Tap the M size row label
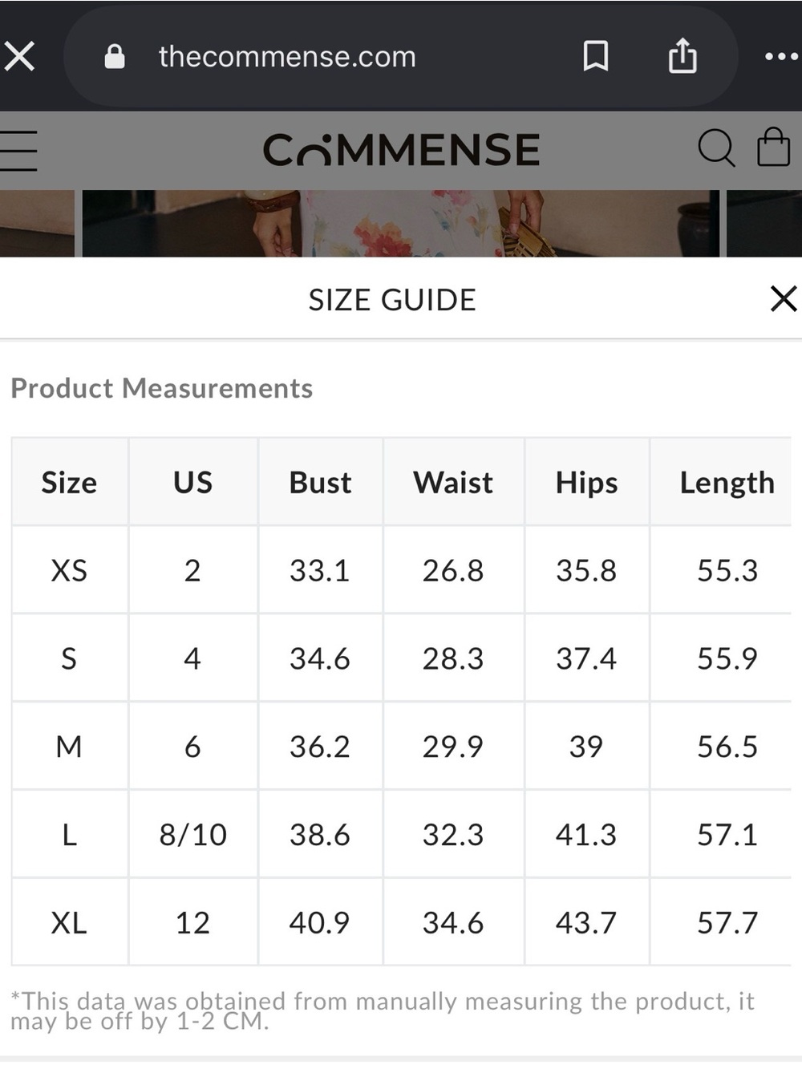The width and height of the screenshot is (802, 1069). coord(69,747)
